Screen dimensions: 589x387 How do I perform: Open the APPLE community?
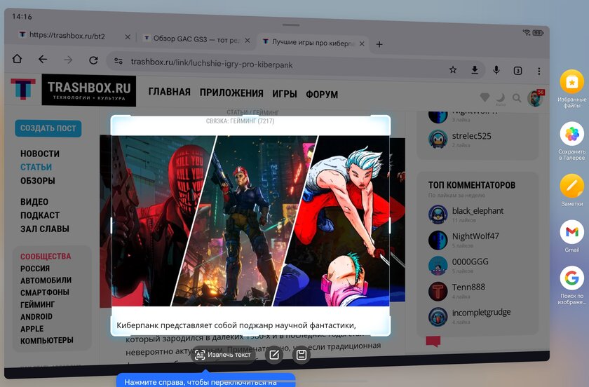pos(32,329)
